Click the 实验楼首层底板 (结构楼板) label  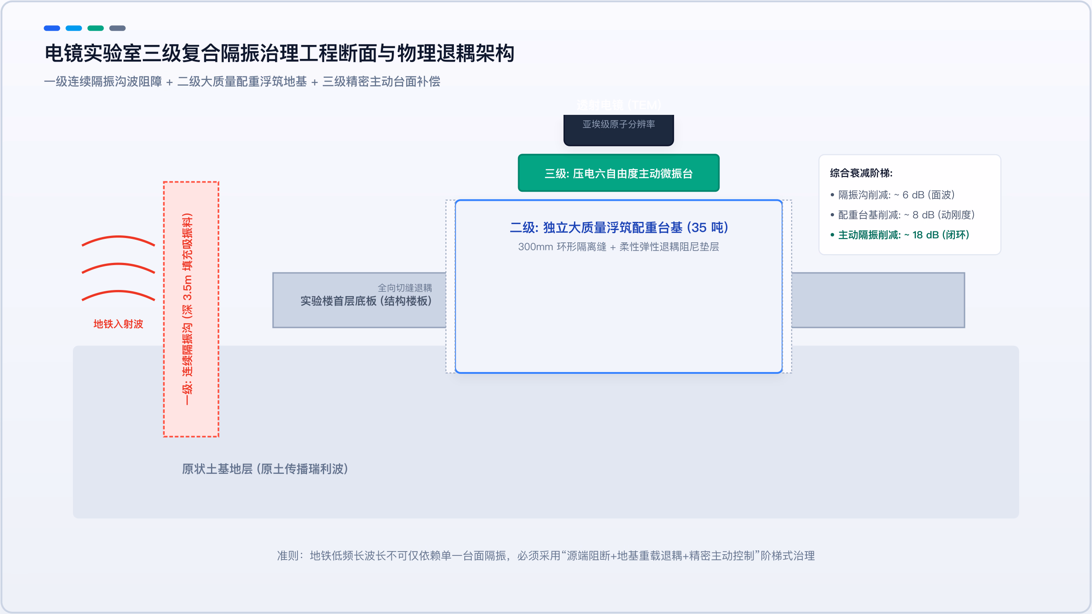(x=366, y=301)
